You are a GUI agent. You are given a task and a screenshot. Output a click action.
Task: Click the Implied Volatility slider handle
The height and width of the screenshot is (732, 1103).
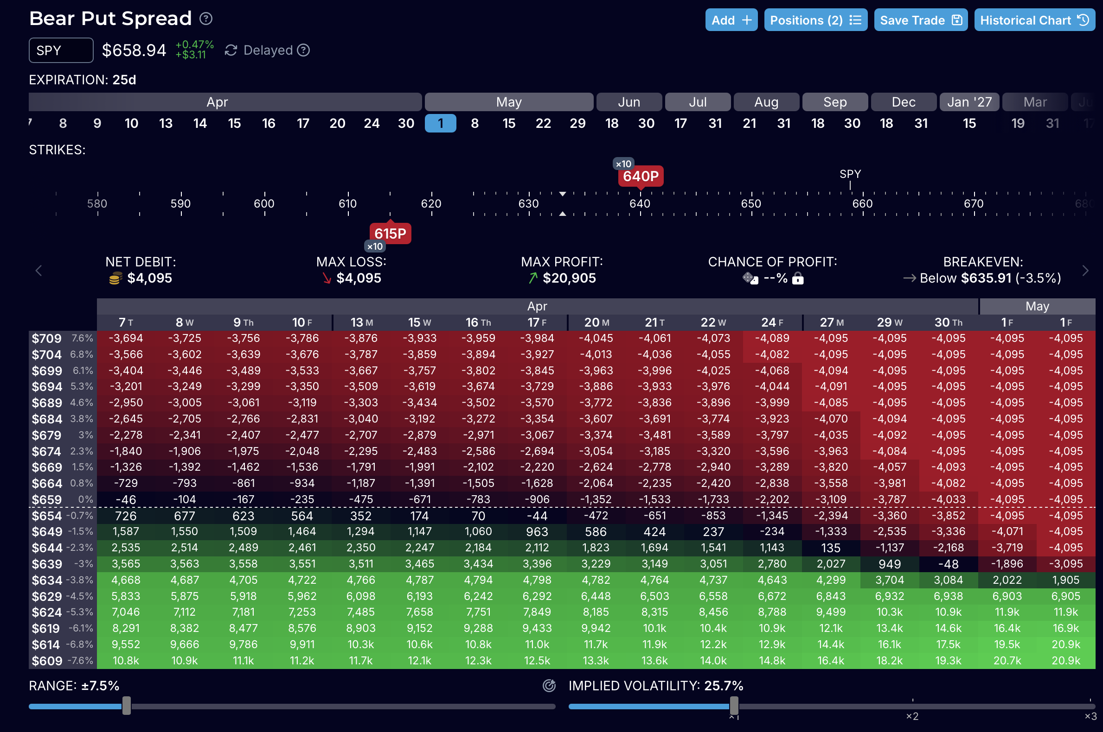[x=734, y=706]
